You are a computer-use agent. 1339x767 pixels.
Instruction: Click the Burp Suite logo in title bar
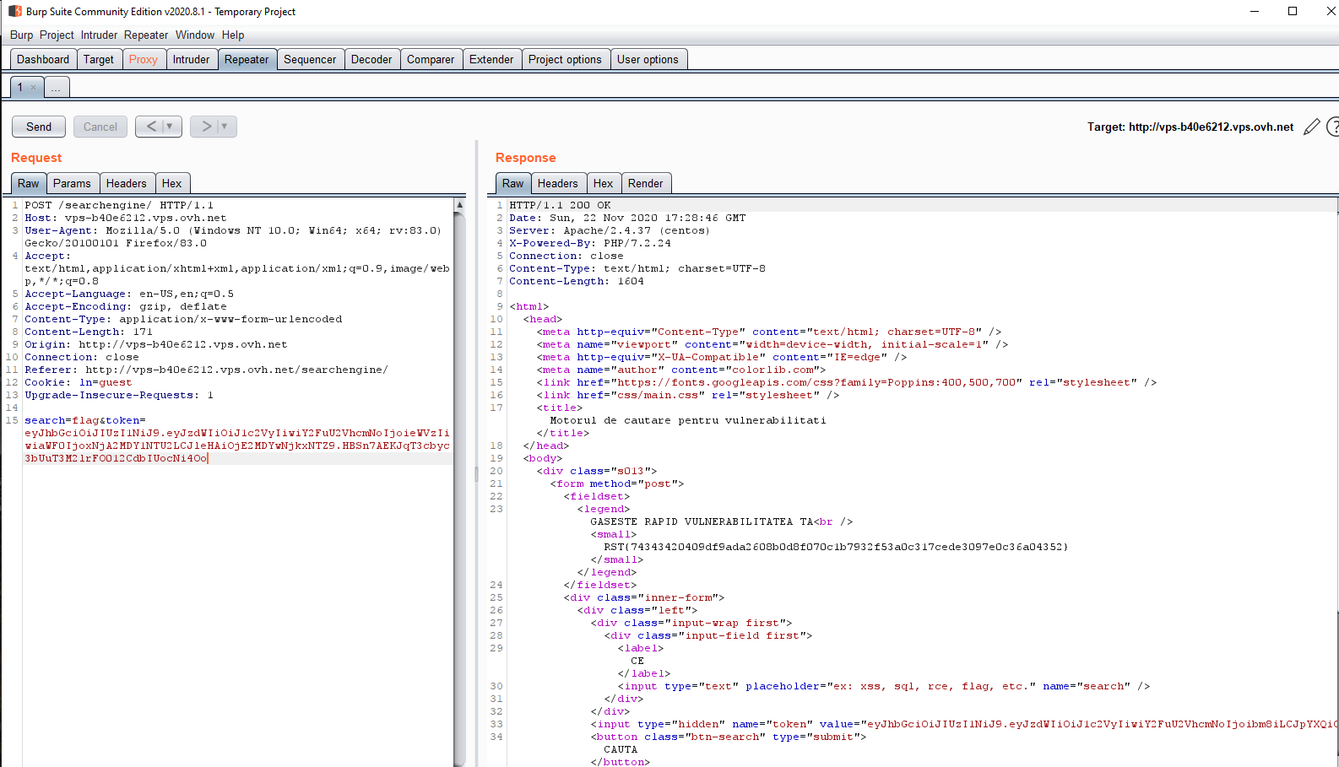point(14,11)
